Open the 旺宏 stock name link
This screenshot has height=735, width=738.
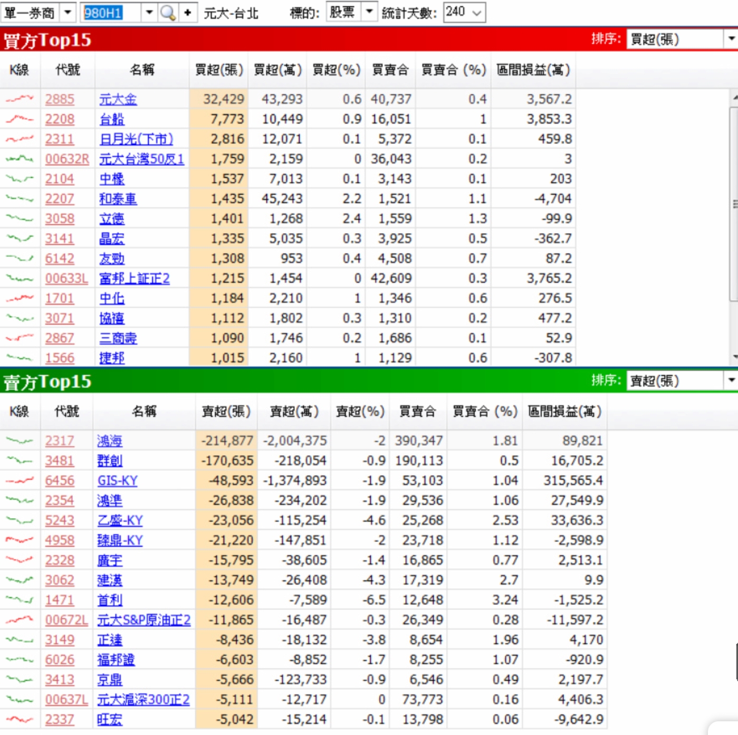pyautogui.click(x=110, y=720)
